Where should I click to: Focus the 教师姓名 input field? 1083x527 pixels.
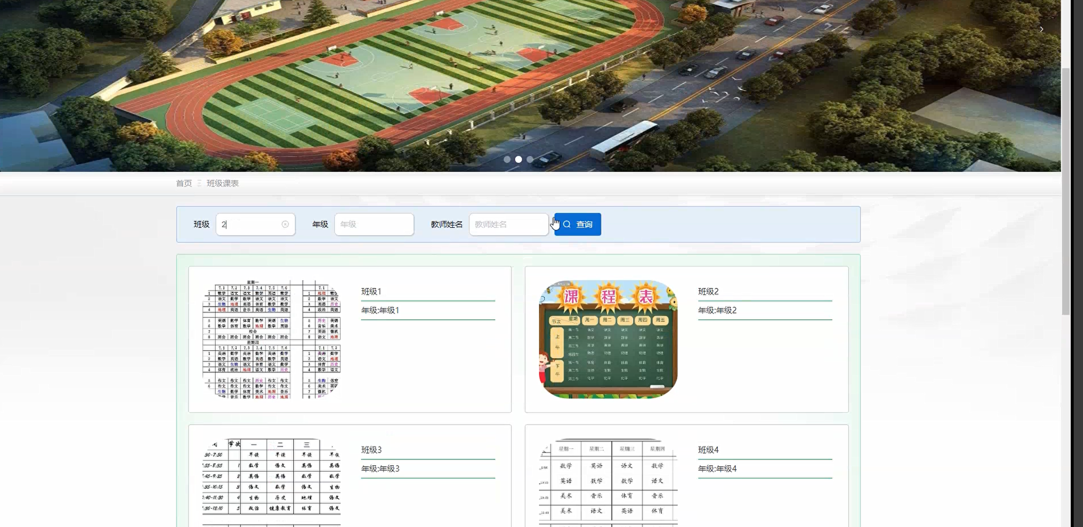coord(508,224)
